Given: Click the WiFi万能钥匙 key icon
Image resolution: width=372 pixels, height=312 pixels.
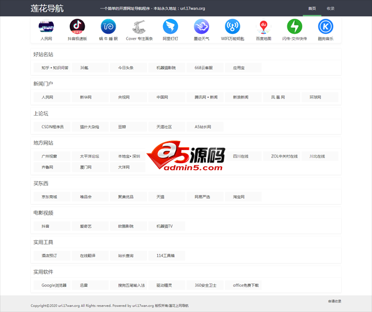Looking at the screenshot, I should 232,26.
